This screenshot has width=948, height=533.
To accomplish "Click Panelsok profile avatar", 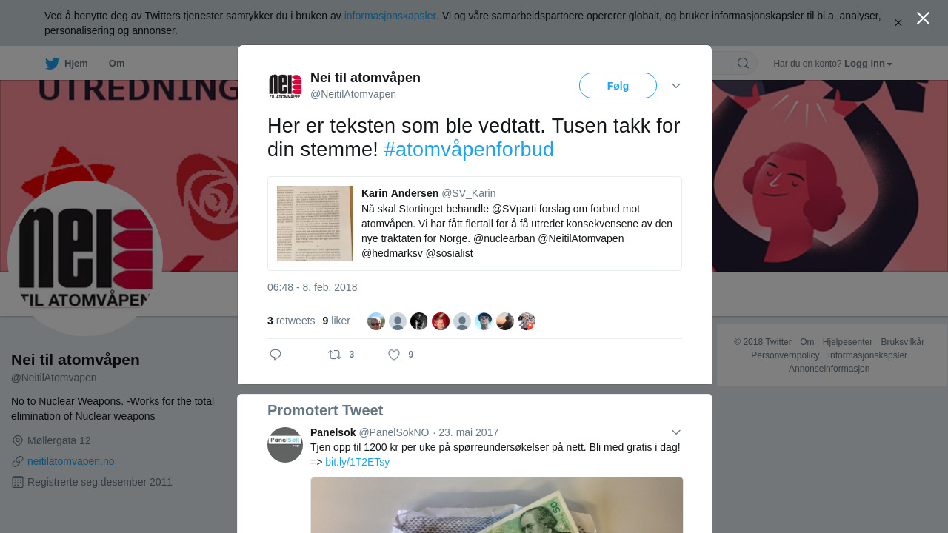I will click(285, 445).
